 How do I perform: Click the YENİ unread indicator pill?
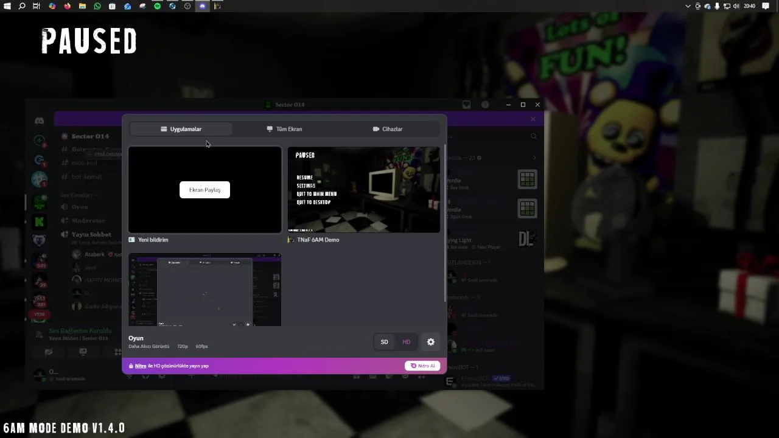click(40, 314)
